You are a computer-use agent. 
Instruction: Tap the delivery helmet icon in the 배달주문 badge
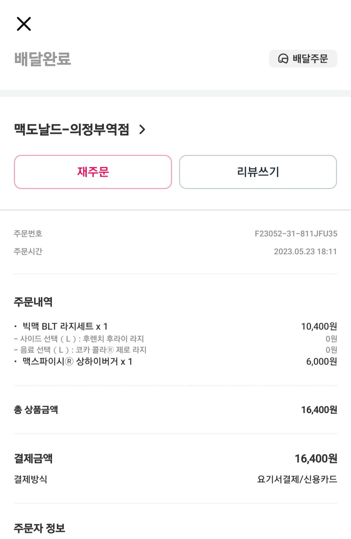[283, 59]
